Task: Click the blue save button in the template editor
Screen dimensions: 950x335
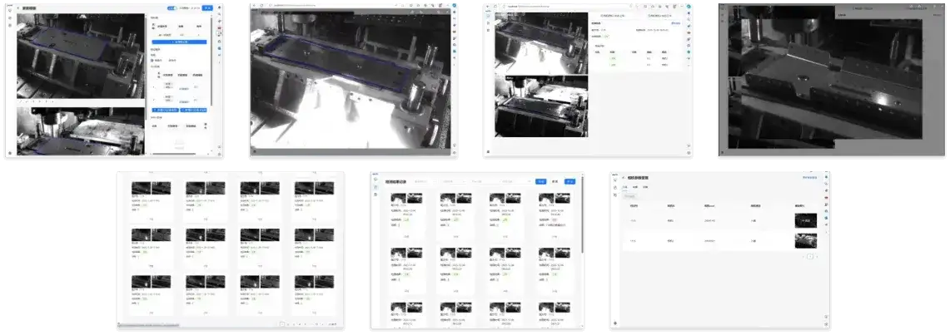Action: click(206, 8)
